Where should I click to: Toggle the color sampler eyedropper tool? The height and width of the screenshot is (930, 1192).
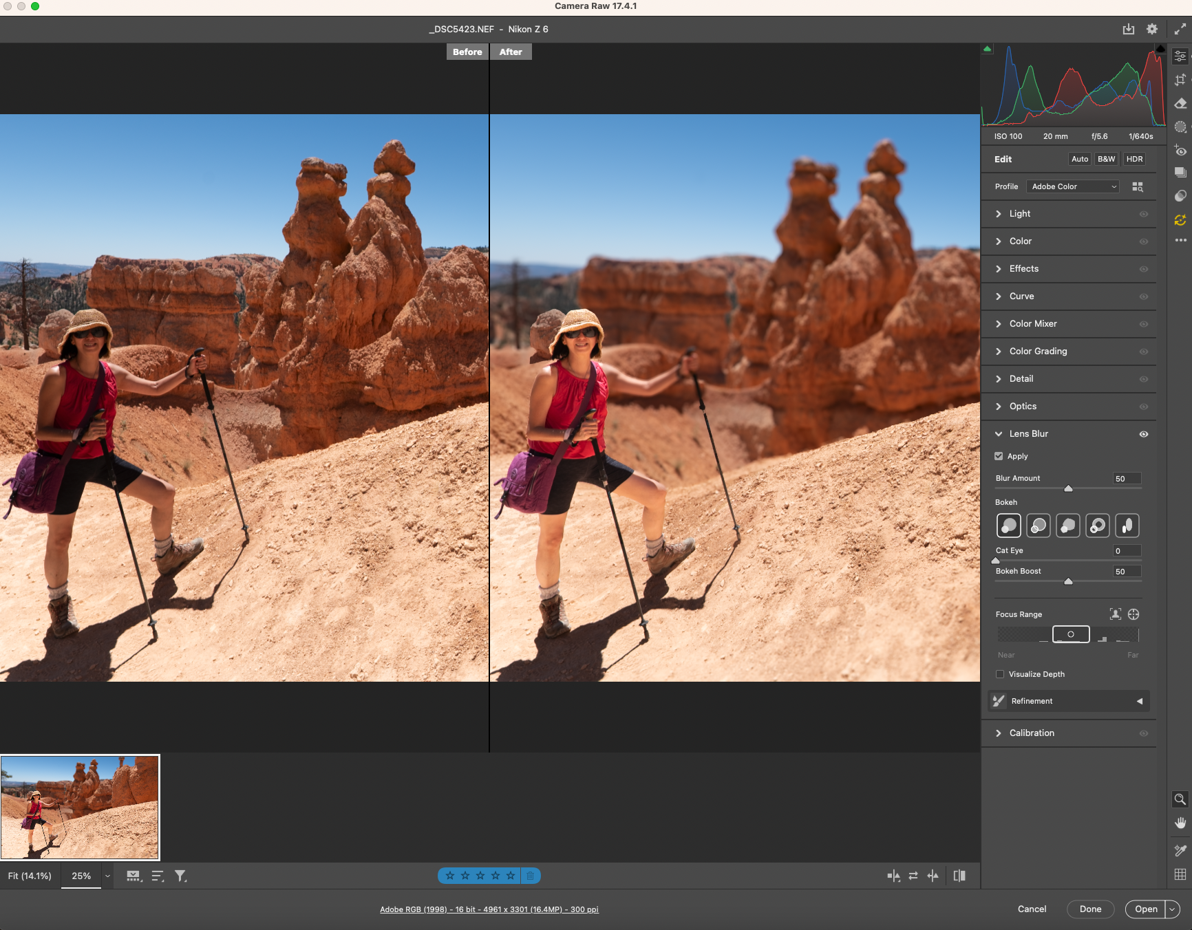click(1180, 851)
